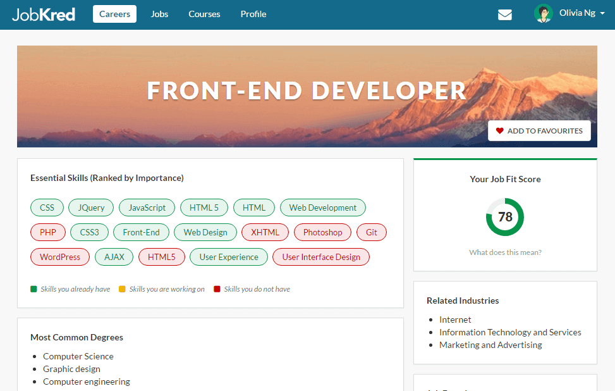Click the red XHTML skill tag
This screenshot has width=615, height=391.
click(265, 232)
